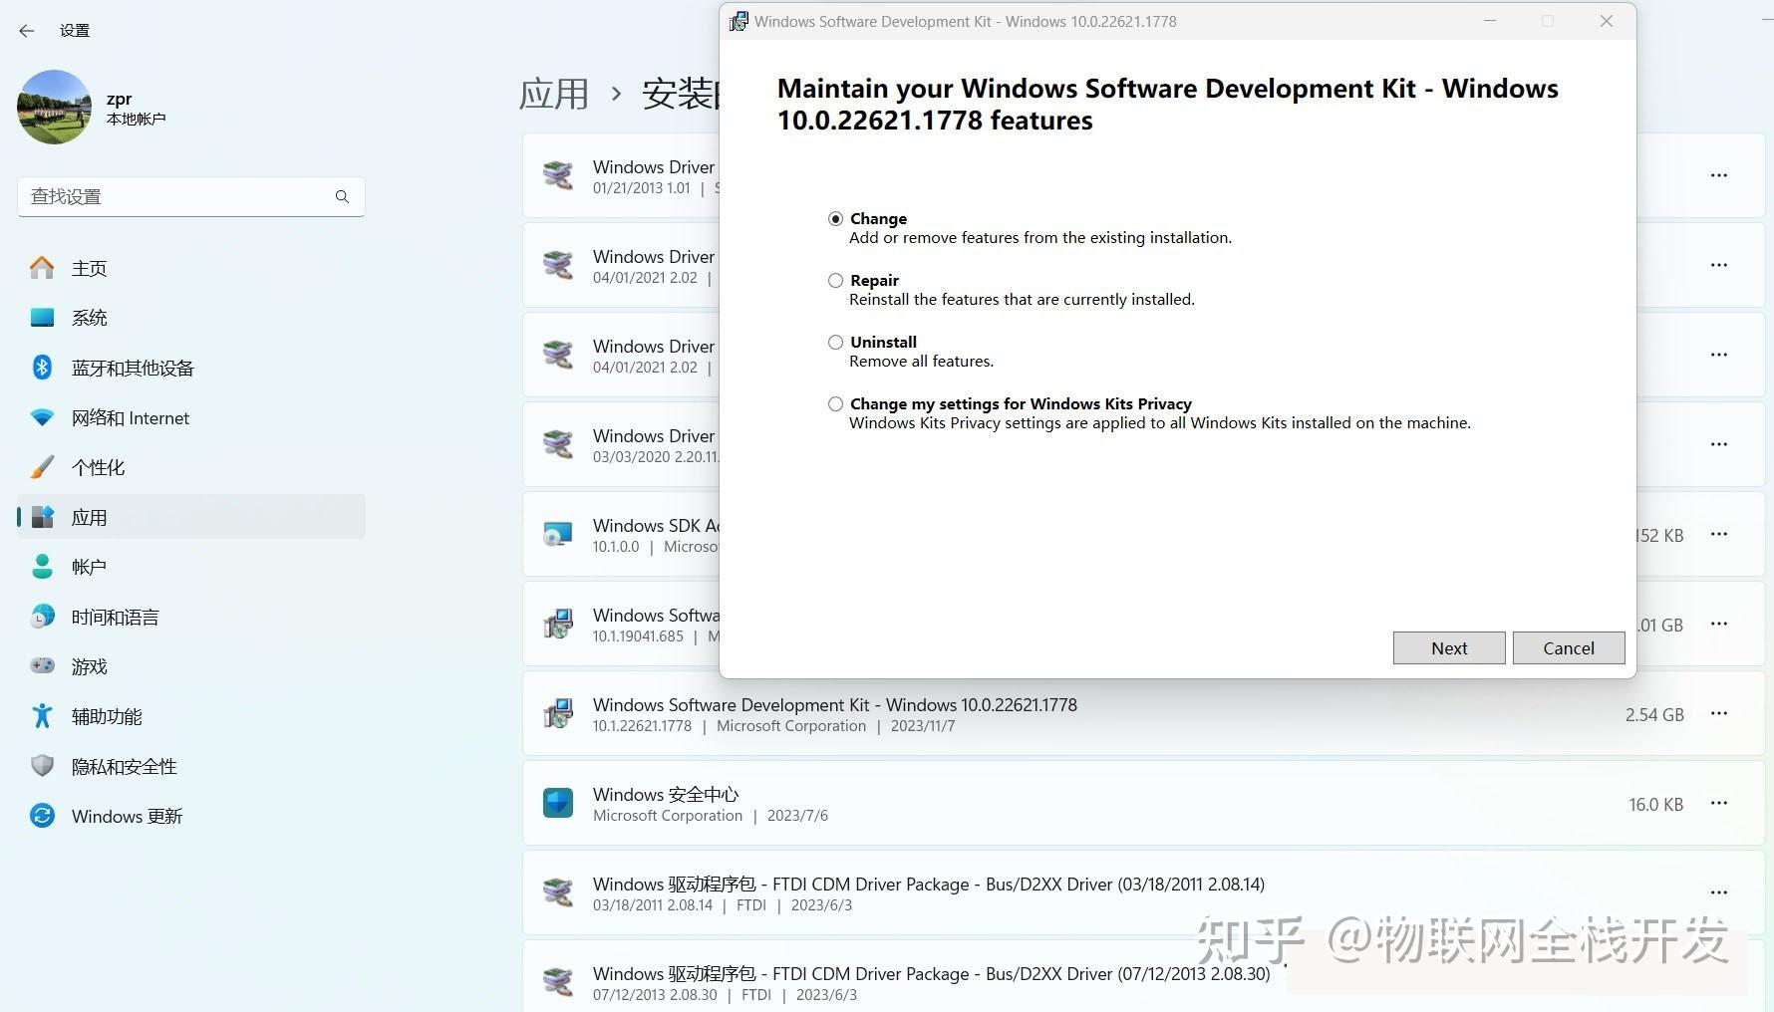Select the Repair radio option
Image resolution: width=1774 pixels, height=1012 pixels.
tap(835, 280)
